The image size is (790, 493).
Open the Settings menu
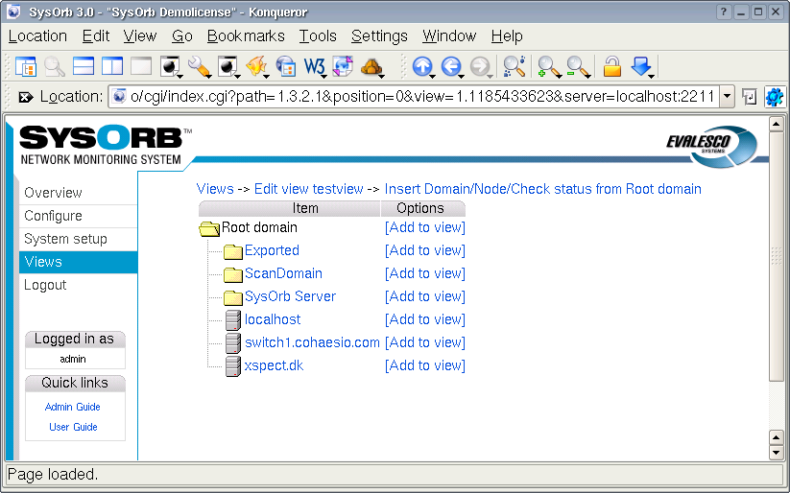(379, 36)
